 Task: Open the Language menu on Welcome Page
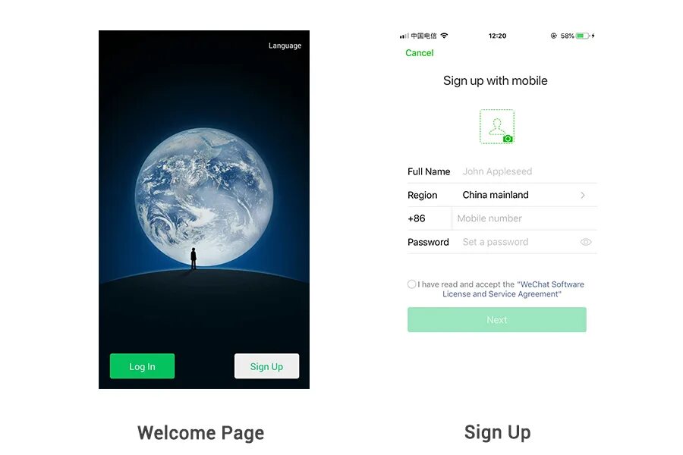tap(285, 45)
